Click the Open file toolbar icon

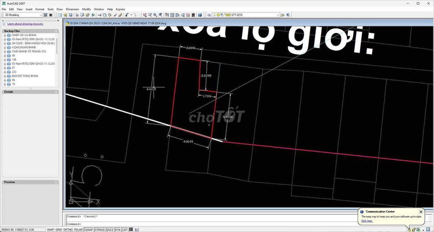[x=65, y=15]
